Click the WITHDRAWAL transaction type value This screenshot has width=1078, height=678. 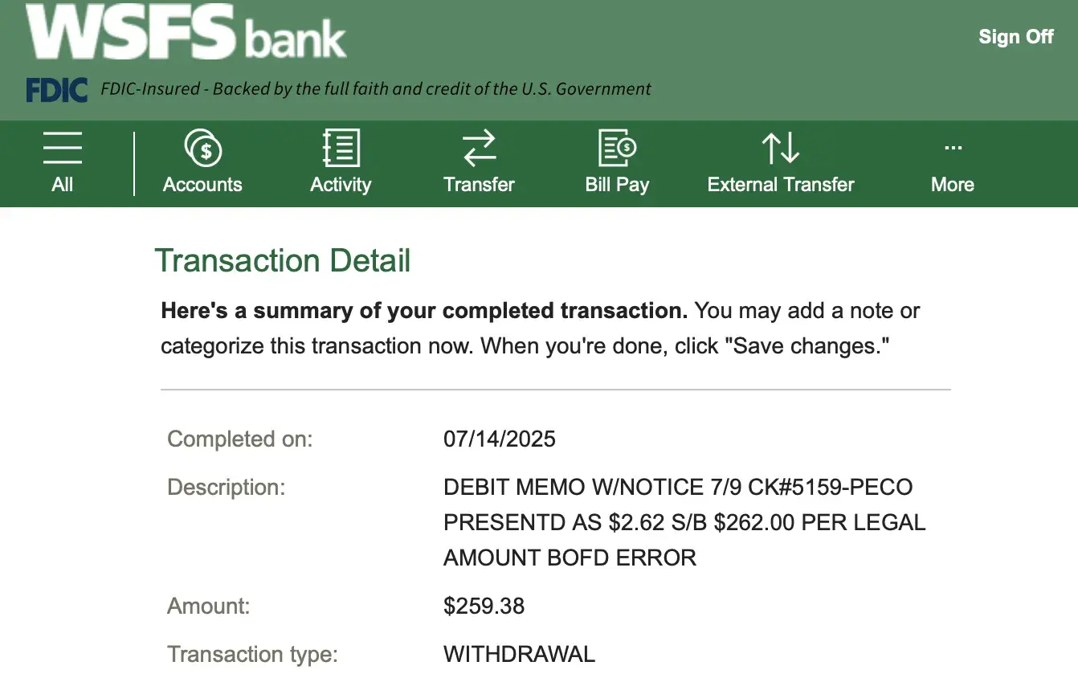(x=519, y=654)
